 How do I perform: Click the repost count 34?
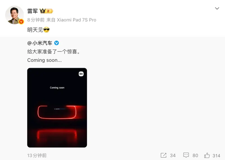pos(173,156)
